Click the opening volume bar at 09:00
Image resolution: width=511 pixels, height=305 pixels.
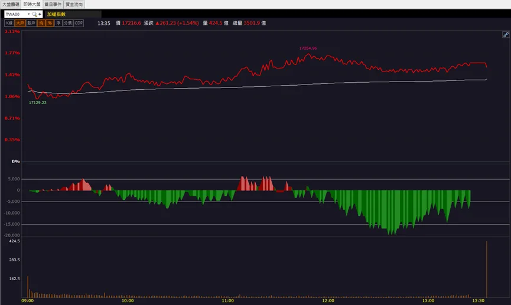[28, 287]
